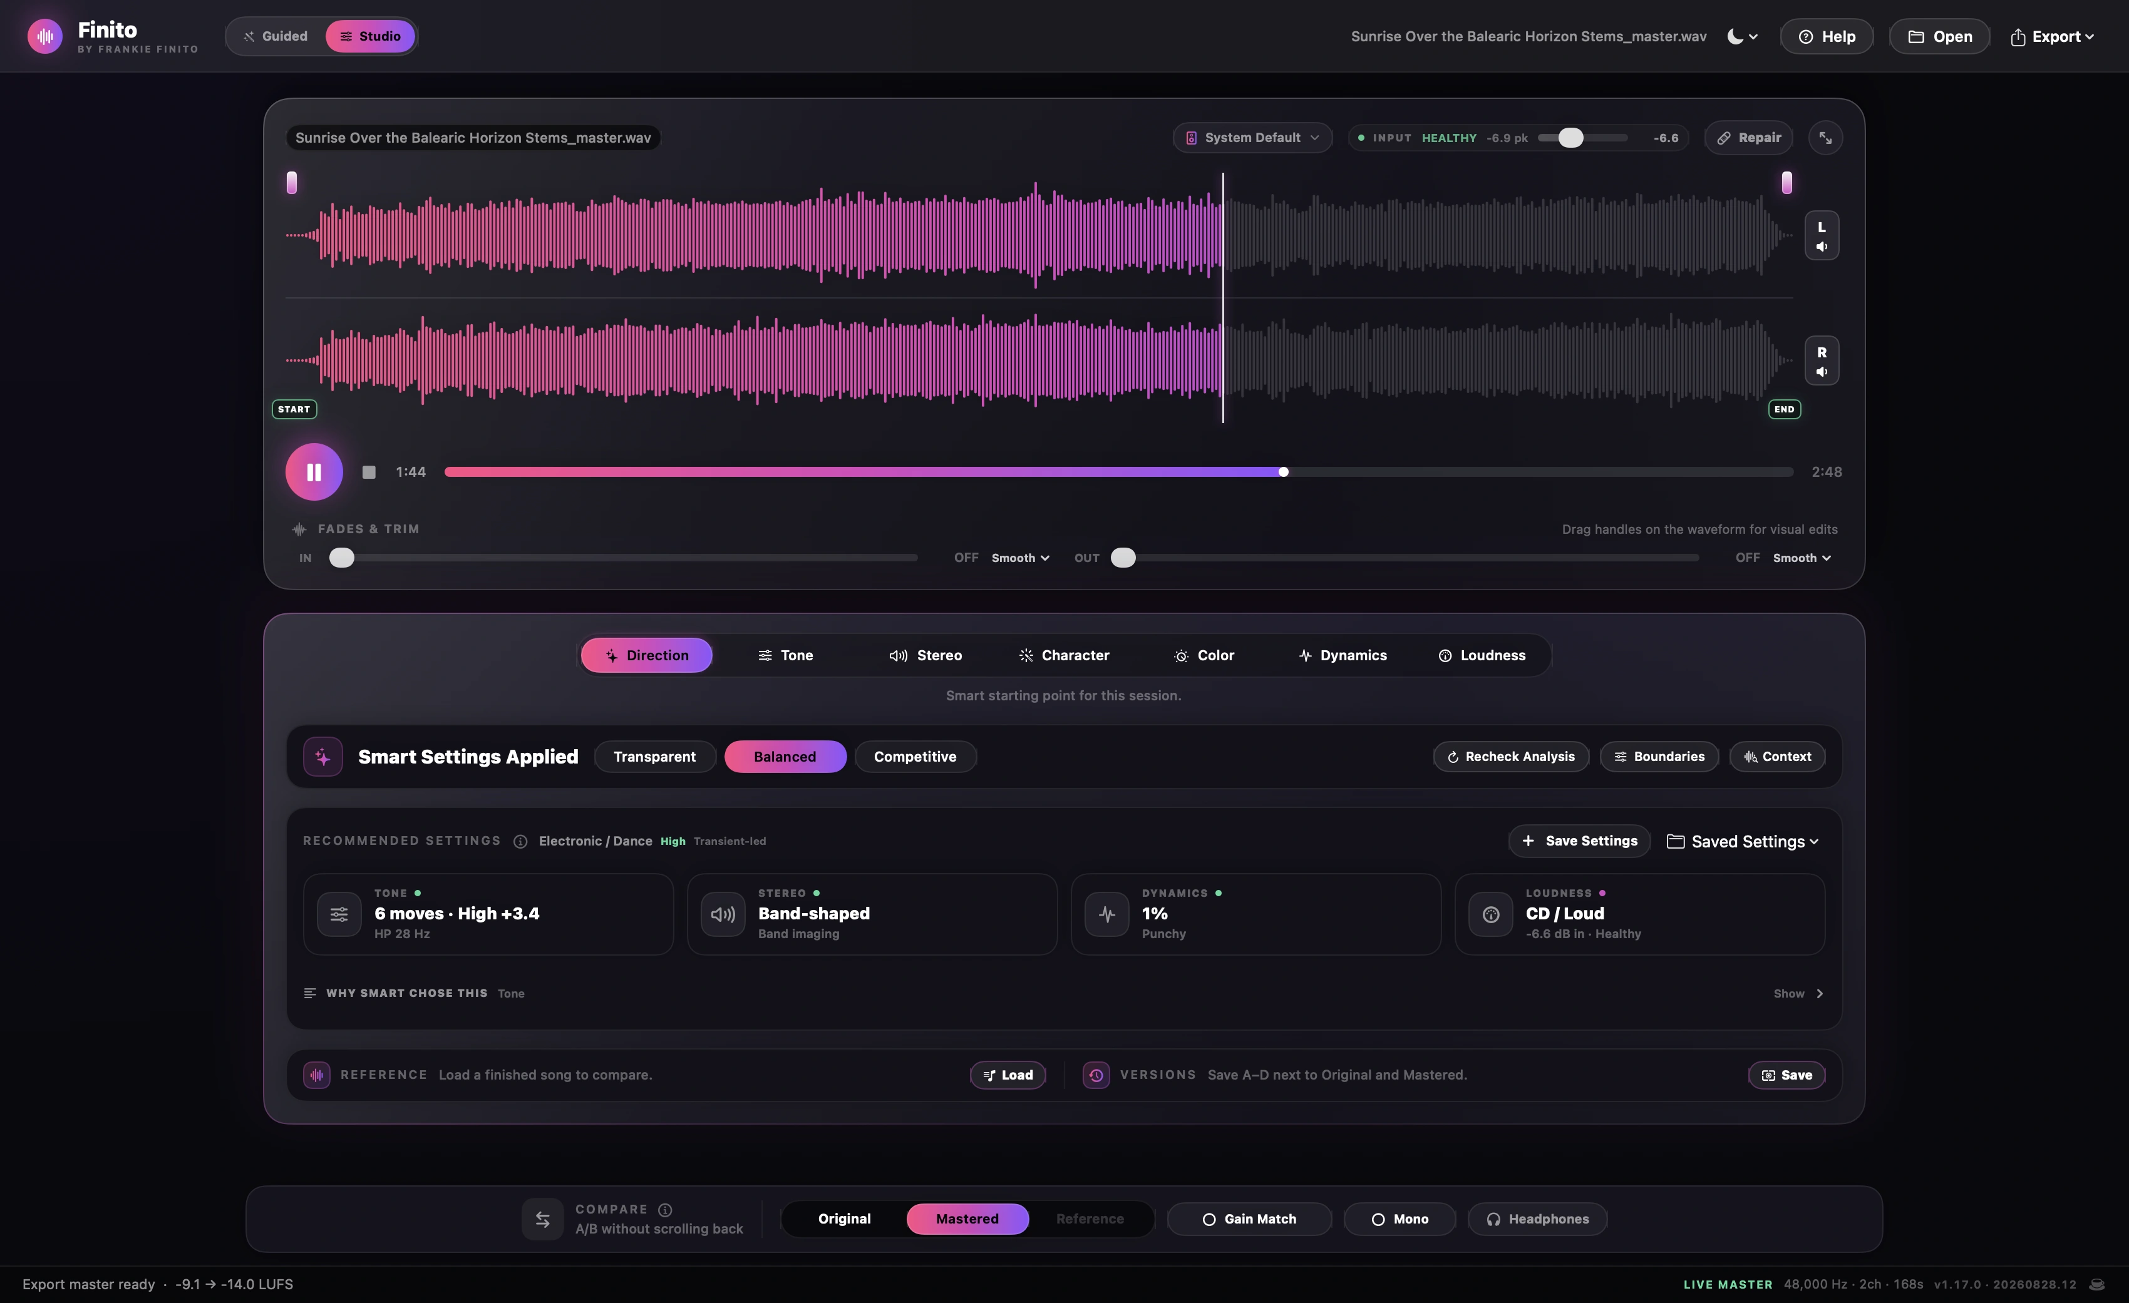Expand the Export dropdown menu
This screenshot has width=2129, height=1303.
(x=2052, y=36)
